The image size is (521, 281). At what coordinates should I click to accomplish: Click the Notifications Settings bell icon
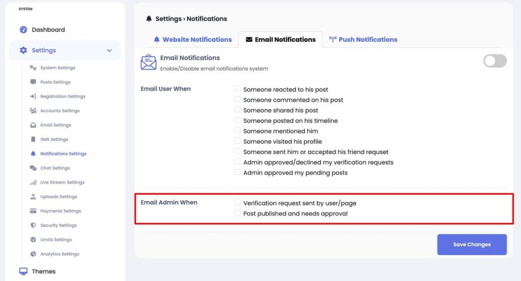33,154
